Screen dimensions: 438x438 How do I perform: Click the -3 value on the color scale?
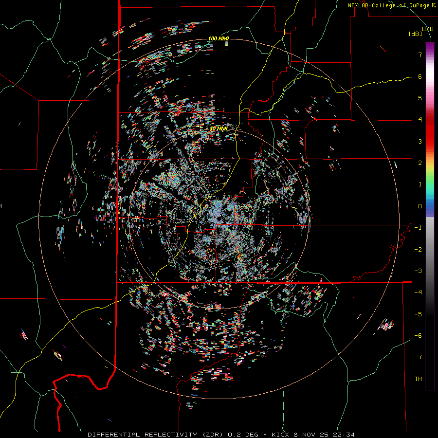click(418, 271)
